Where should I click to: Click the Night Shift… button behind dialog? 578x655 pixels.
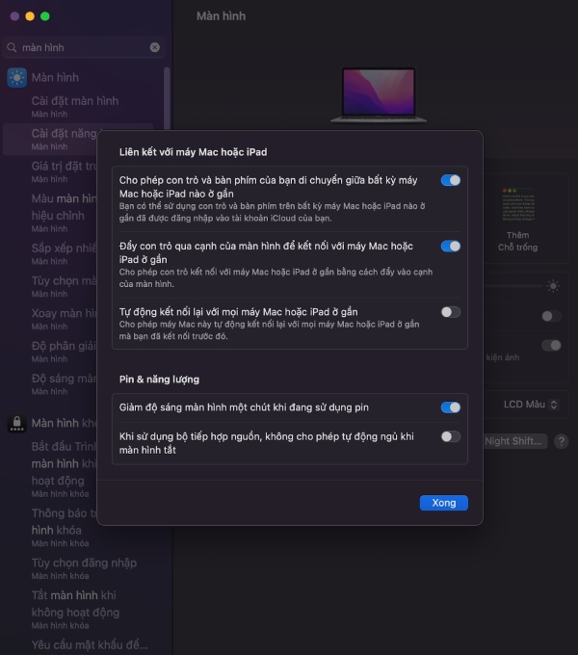tap(515, 441)
